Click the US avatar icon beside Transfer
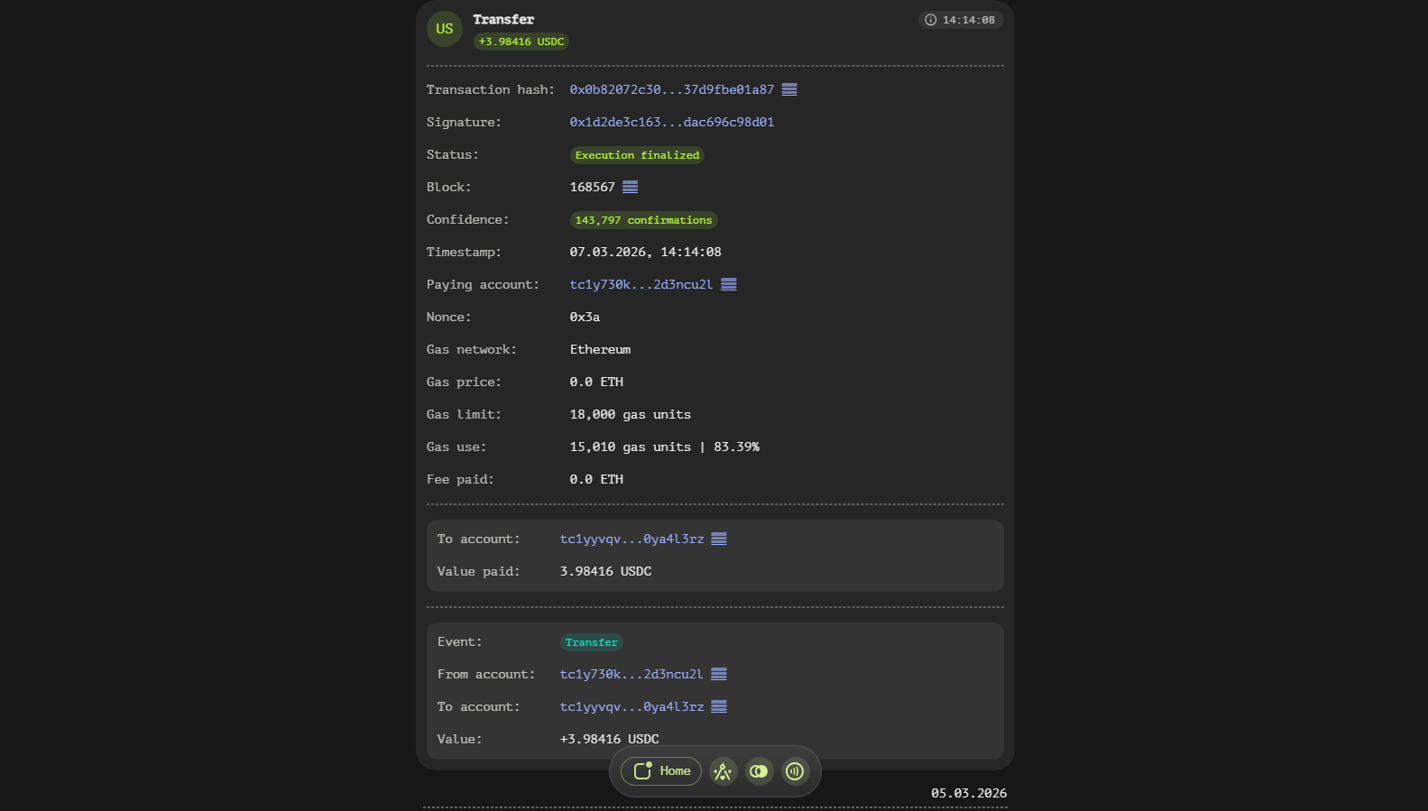The height and width of the screenshot is (811, 1428). (445, 29)
